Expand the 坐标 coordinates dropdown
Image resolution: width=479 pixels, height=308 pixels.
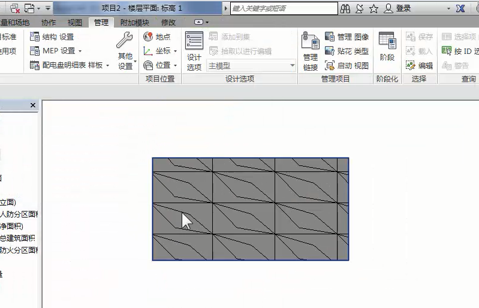click(175, 52)
